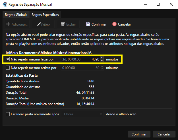The height and width of the screenshot is (140, 178).
Task: Switch to the Regras Globais tab
Action: click(16, 15)
